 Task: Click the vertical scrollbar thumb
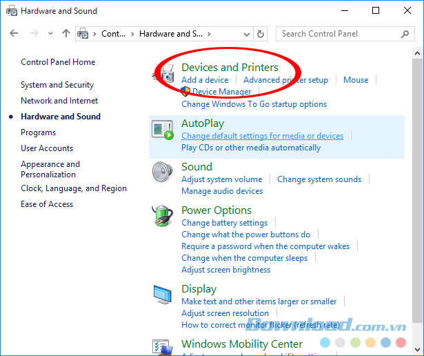(417, 190)
